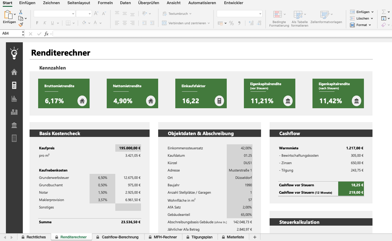392x241 pixels.
Task: Click the house icon in left sidebar
Action: coord(14,72)
